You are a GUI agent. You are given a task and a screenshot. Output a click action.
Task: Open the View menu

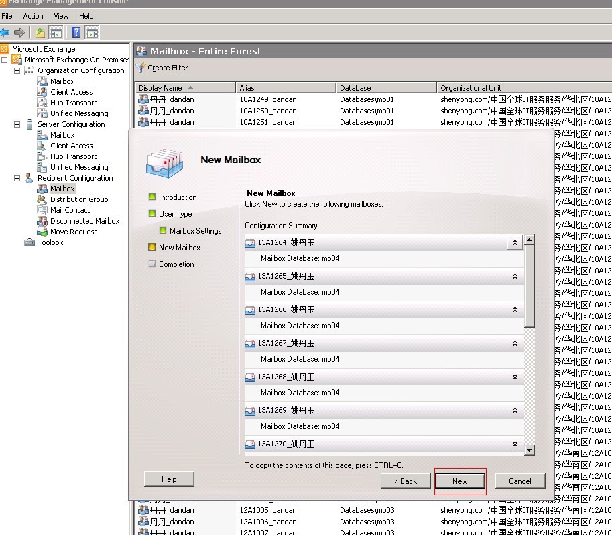pyautogui.click(x=61, y=16)
